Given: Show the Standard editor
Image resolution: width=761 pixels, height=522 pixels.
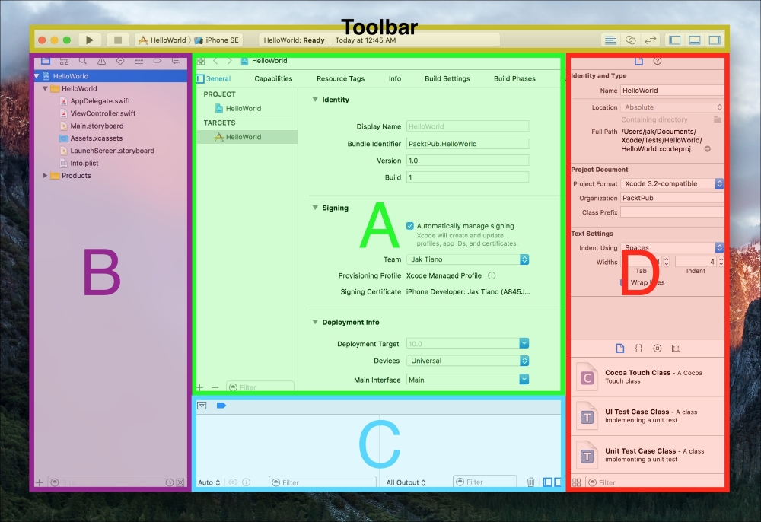Looking at the screenshot, I should (610, 40).
